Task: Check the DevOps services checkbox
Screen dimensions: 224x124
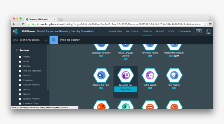Action: [x=20, y=66]
